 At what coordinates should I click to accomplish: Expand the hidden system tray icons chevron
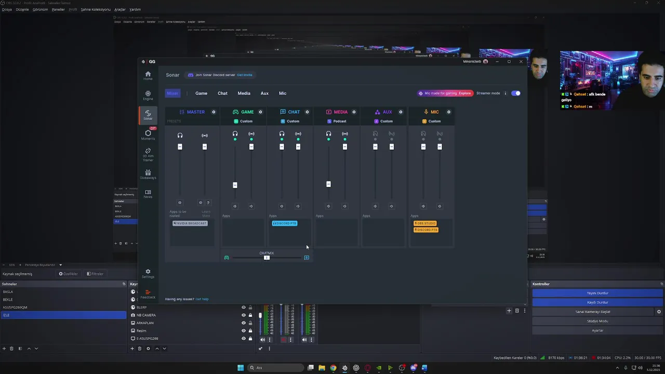pyautogui.click(x=617, y=368)
